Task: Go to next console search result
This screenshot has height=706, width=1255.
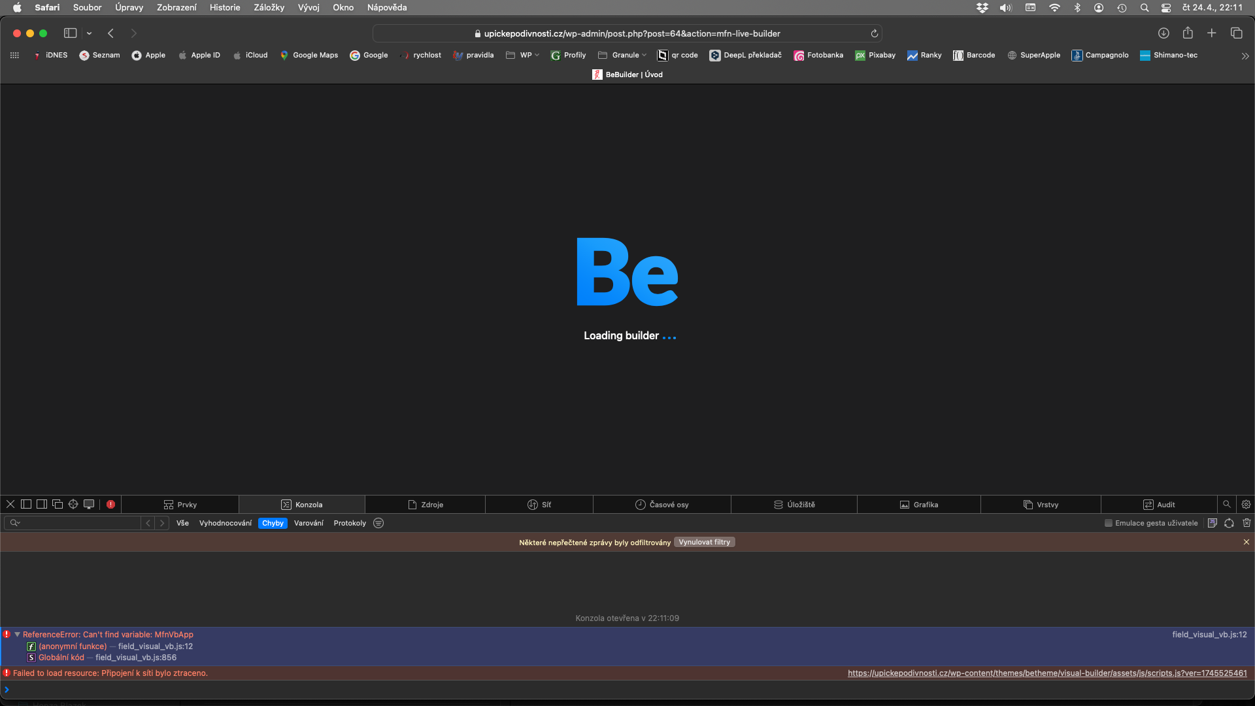Action: coord(162,523)
